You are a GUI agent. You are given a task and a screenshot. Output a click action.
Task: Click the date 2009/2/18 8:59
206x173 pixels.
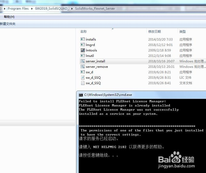click(159, 50)
